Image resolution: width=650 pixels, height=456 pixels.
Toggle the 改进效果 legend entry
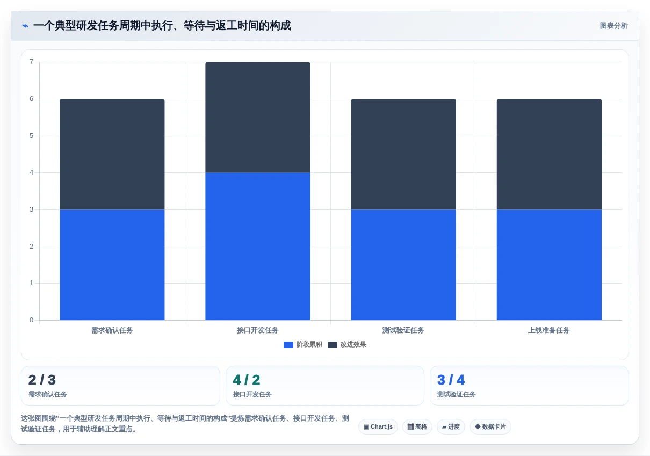347,345
